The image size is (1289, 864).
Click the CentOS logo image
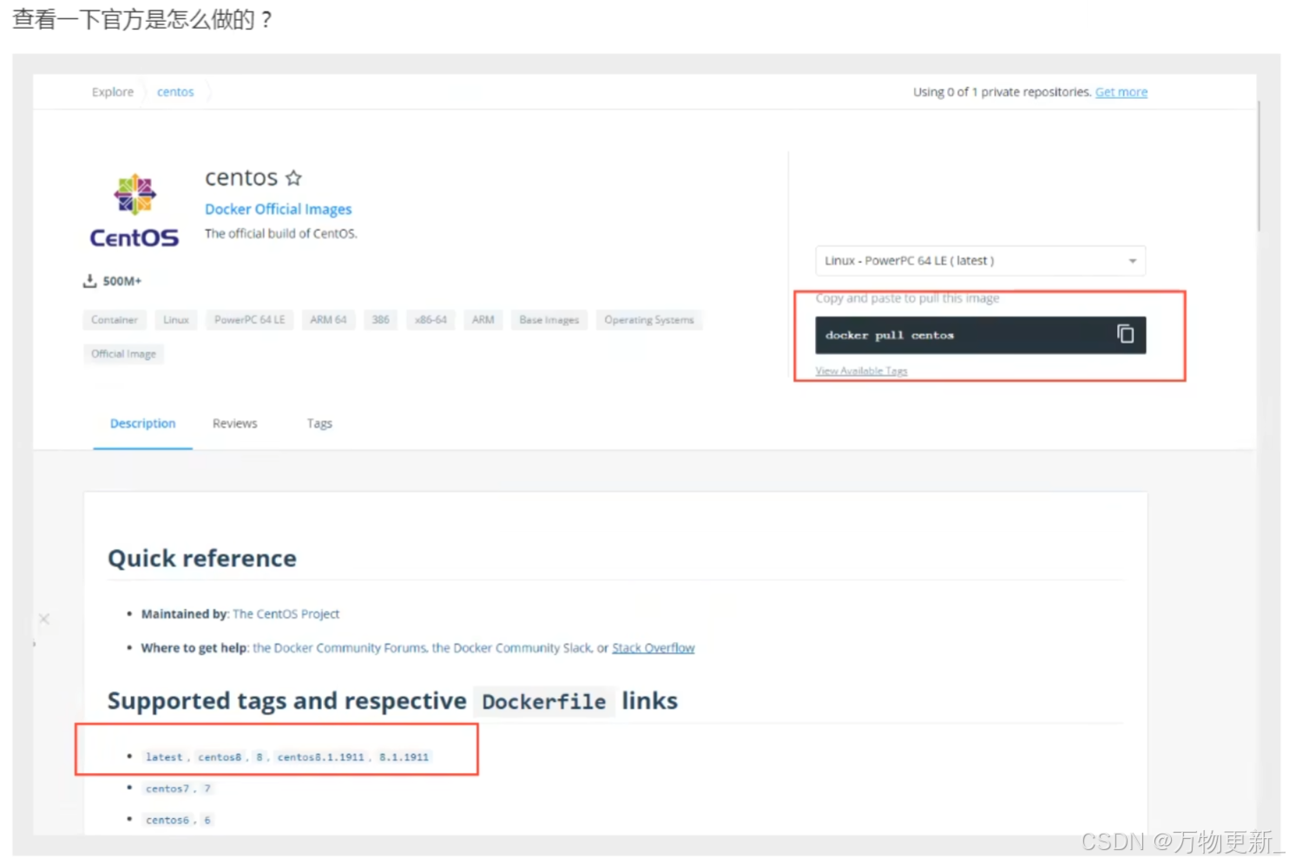click(135, 211)
